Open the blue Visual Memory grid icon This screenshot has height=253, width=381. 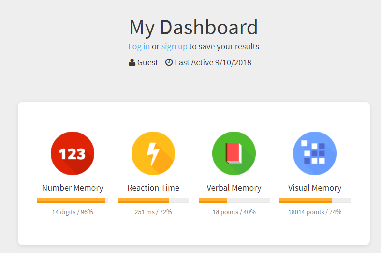click(x=315, y=153)
